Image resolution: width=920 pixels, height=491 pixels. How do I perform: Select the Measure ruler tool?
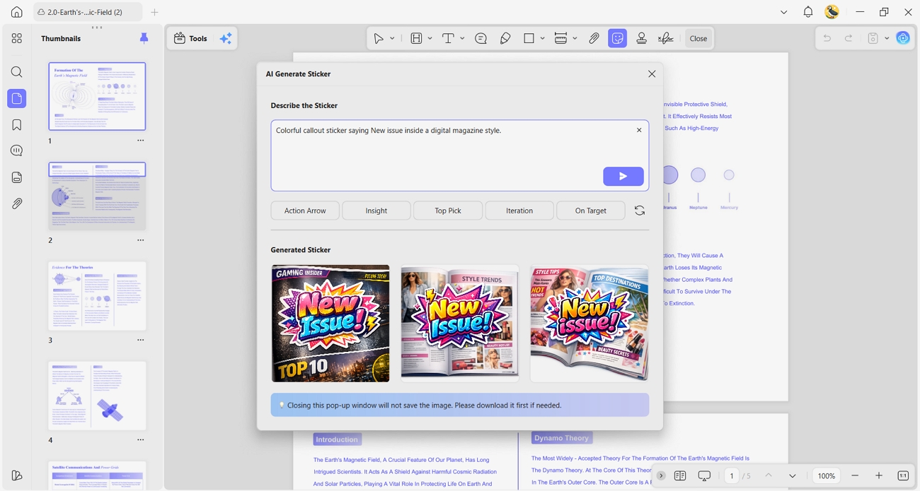(560, 38)
